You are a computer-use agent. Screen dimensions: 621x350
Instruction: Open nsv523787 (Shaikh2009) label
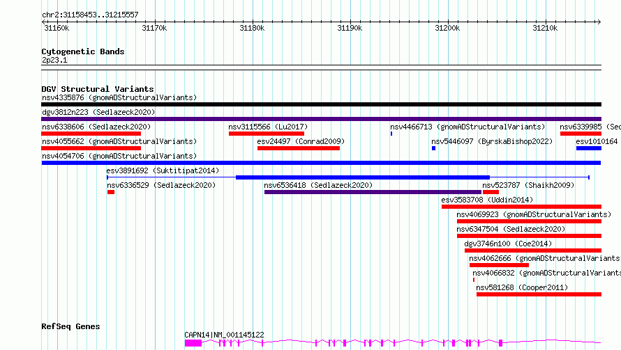coord(528,185)
